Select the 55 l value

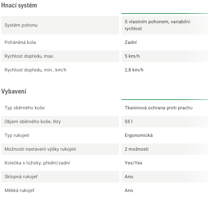click(x=129, y=122)
